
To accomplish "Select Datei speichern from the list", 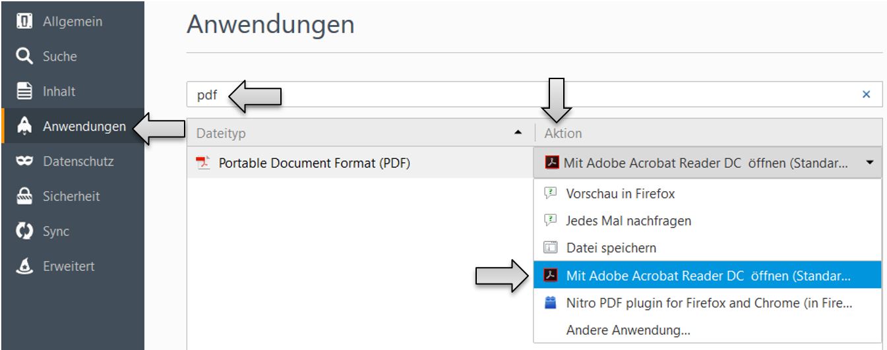I will coord(611,248).
